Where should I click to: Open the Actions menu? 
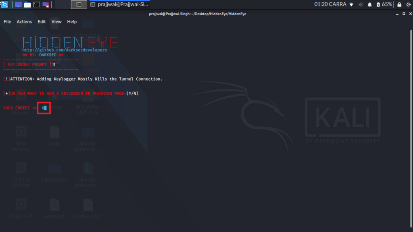[x=24, y=22]
